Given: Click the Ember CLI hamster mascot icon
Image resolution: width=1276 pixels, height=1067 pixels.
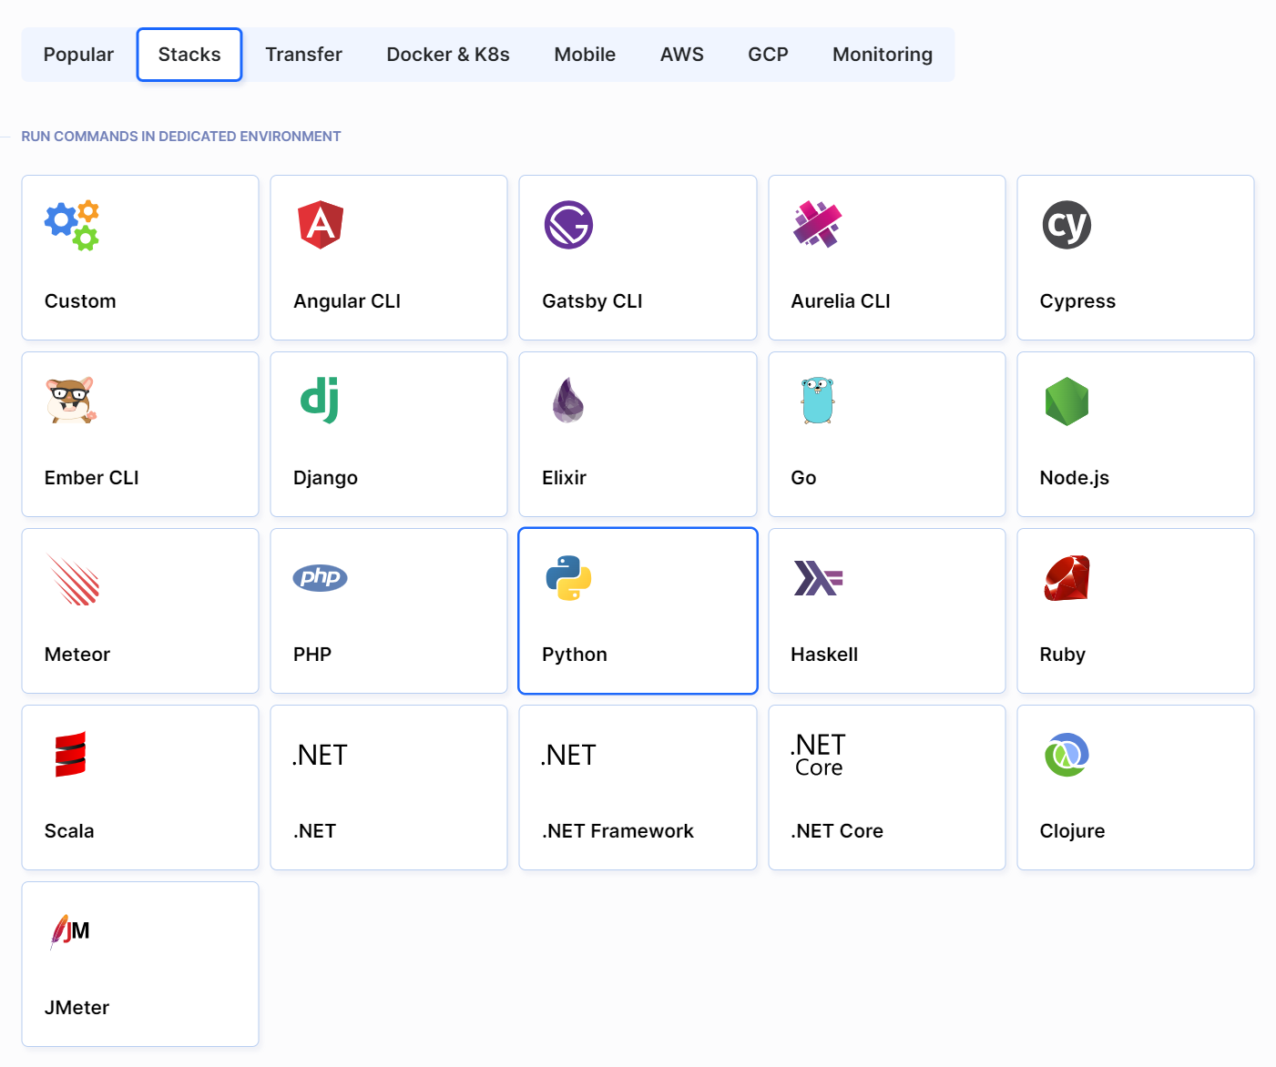Looking at the screenshot, I should (x=71, y=401).
